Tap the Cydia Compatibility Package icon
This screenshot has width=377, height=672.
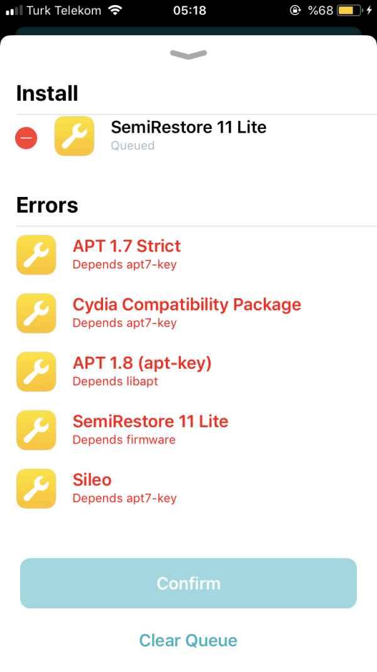36,313
